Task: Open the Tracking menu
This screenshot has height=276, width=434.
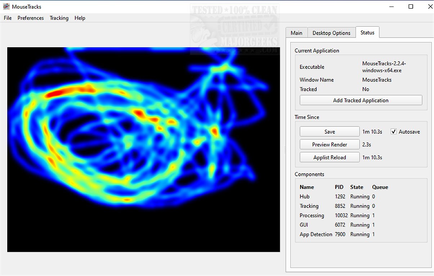Action: (x=59, y=18)
